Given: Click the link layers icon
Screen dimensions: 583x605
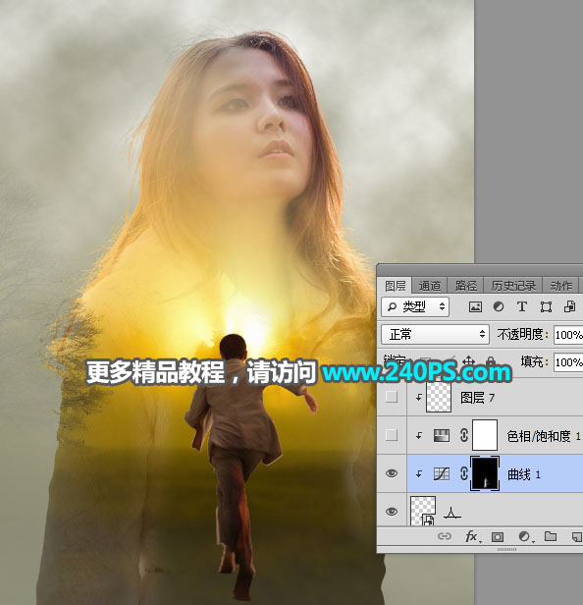Looking at the screenshot, I should coord(445,536).
